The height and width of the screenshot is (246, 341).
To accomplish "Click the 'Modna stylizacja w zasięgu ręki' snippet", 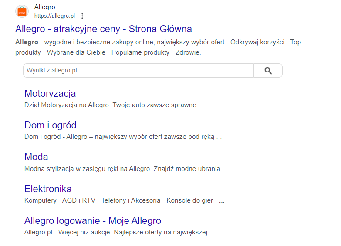I will pyautogui.click(x=76, y=169).
